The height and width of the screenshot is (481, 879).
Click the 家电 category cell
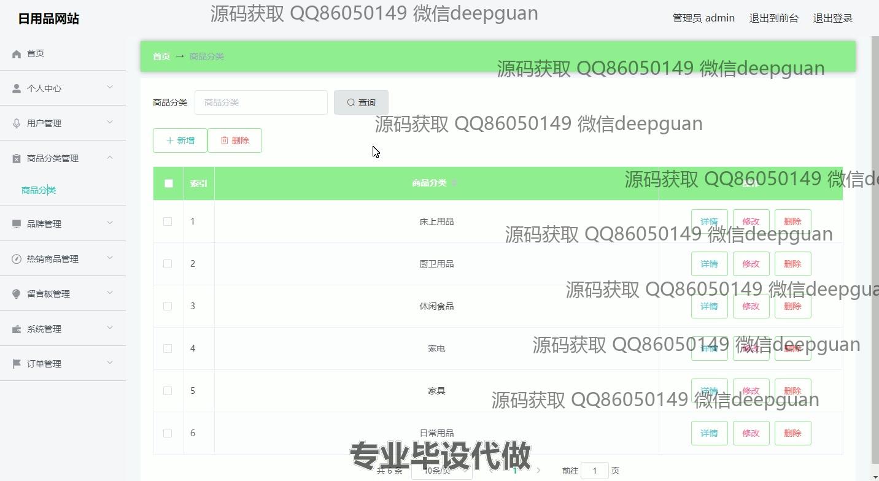436,348
